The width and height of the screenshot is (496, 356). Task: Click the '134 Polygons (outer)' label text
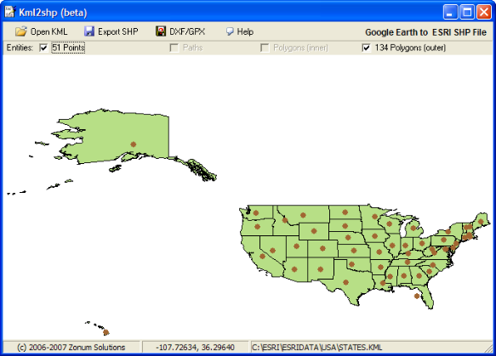[x=410, y=48]
